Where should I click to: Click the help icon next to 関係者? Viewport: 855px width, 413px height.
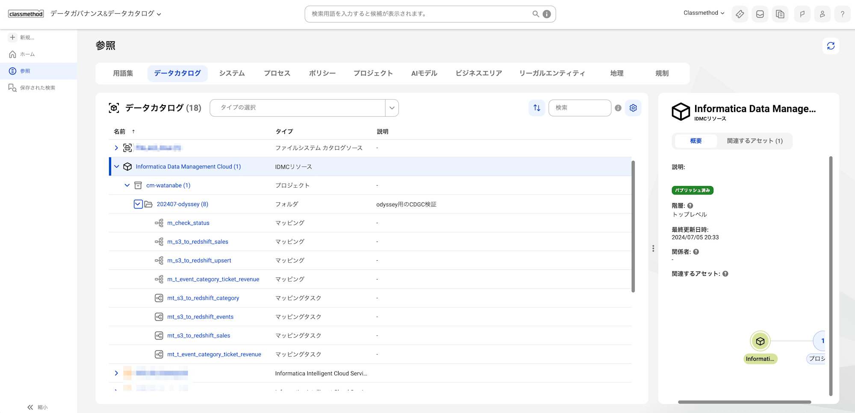point(696,252)
